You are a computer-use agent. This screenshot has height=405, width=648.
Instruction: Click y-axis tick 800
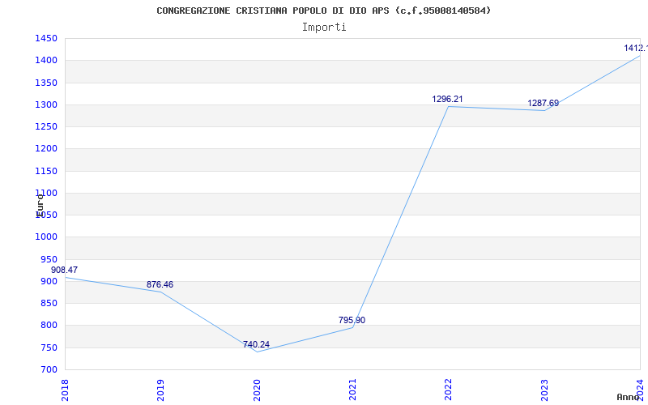pyautogui.click(x=49, y=326)
